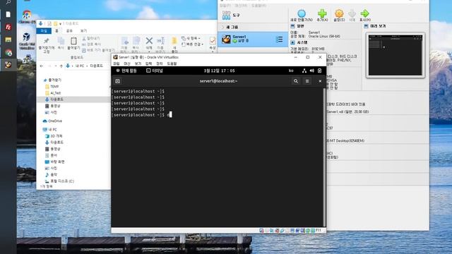Viewport: 452px width, 254px height.
Task: Select '로컬 디스크 (C:)' in Explorer sidebar
Action: click(62, 181)
